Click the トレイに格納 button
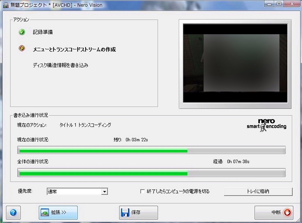 258,191
